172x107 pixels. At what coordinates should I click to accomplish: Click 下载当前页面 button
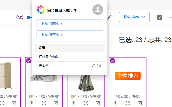click(70, 24)
